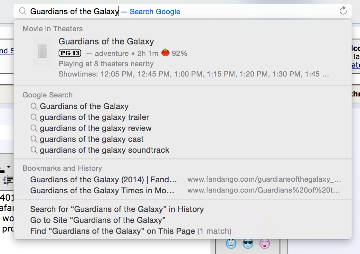Choose Find 'Guardians of the Galaxy' on This Page
The image size is (360, 254).
[x=131, y=231]
